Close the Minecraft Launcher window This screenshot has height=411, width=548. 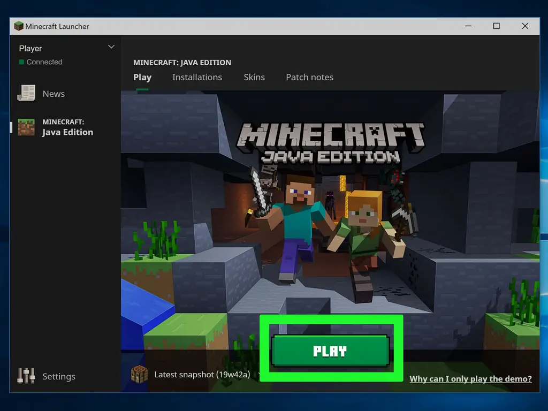(x=525, y=26)
